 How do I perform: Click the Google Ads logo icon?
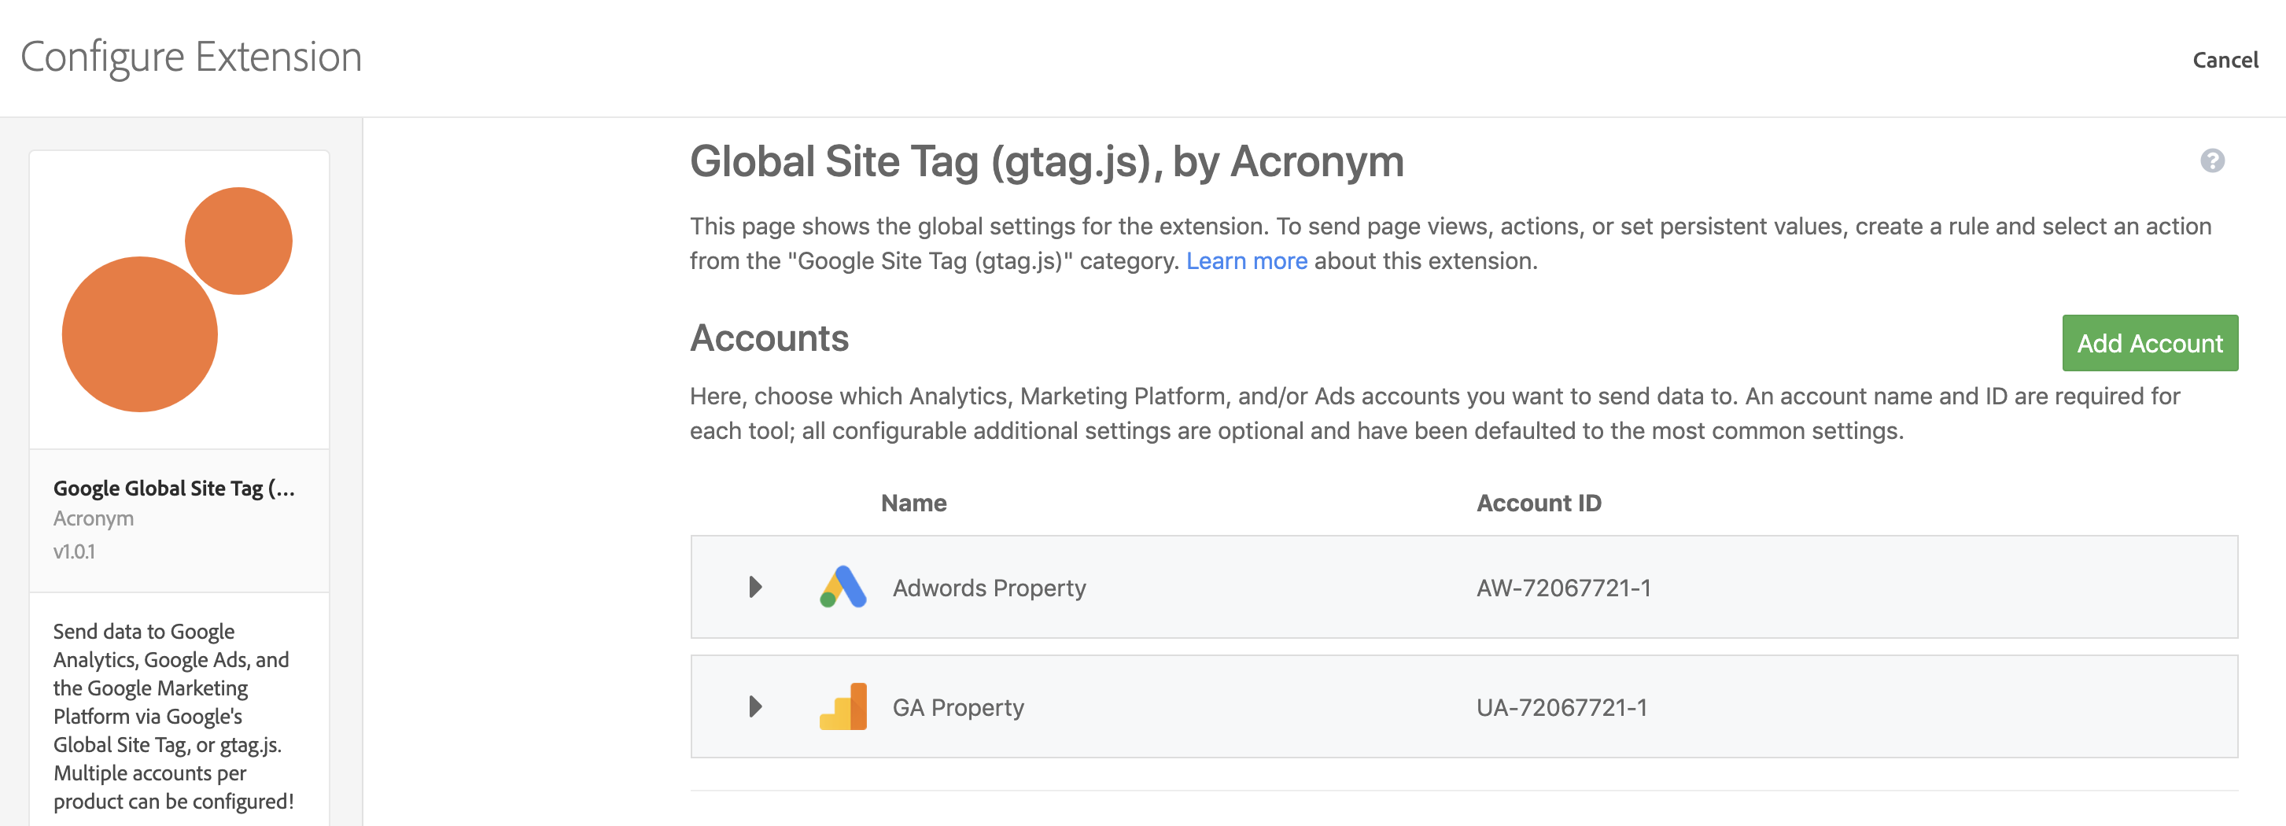click(843, 586)
